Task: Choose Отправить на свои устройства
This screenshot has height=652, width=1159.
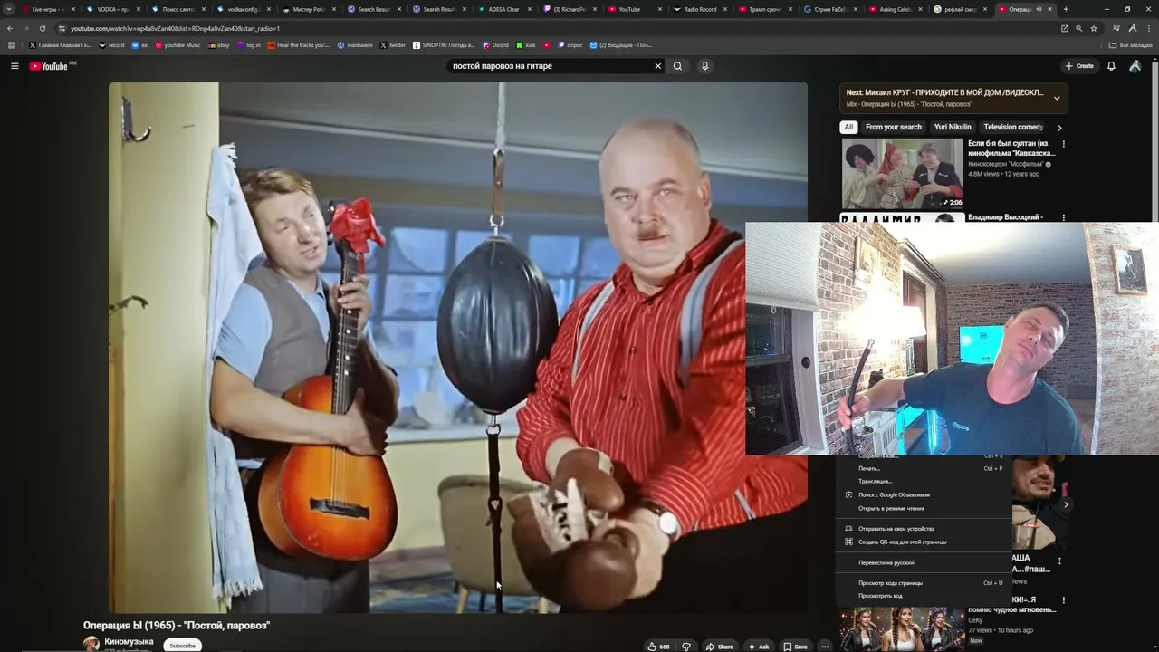Action: [x=924, y=528]
